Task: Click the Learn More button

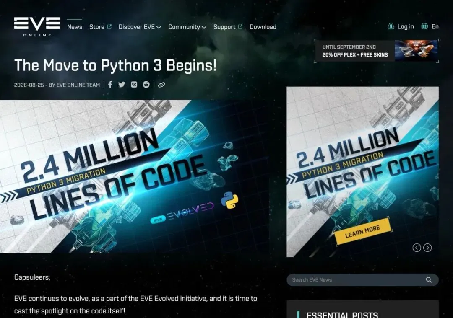Action: click(x=362, y=231)
